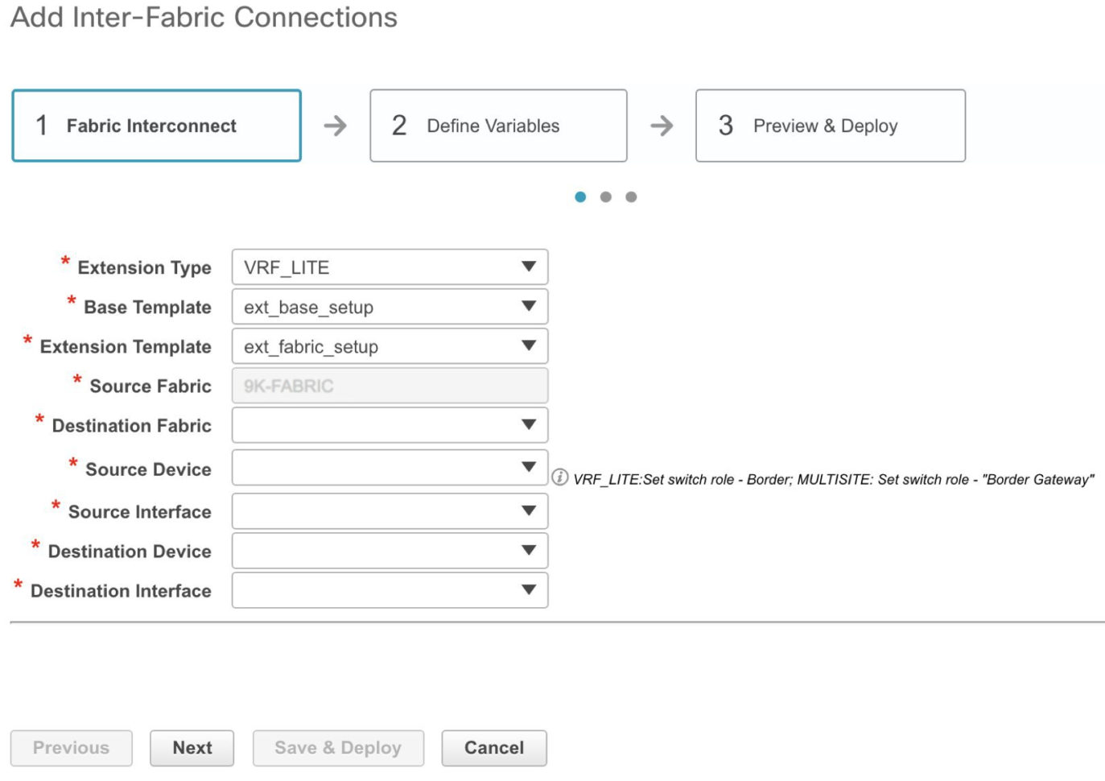Click the arrow icon after Fabric Interconnect step
The height and width of the screenshot is (781, 1105).
(x=336, y=126)
